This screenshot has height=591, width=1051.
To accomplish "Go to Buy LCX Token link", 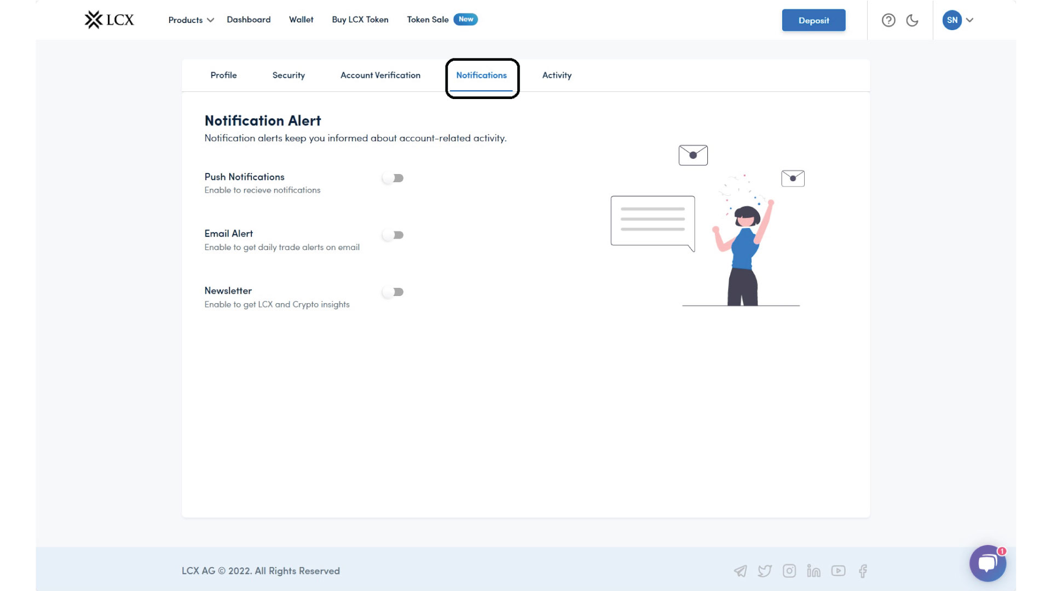I will [360, 20].
